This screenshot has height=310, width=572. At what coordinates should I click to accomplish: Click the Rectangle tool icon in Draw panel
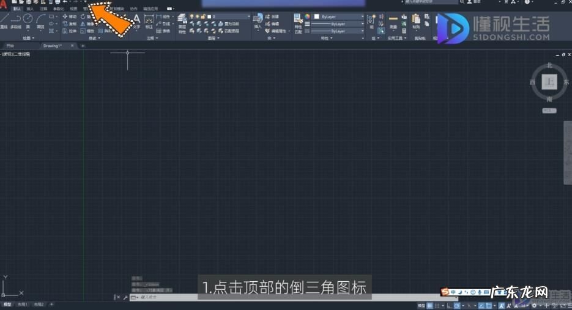click(x=51, y=17)
